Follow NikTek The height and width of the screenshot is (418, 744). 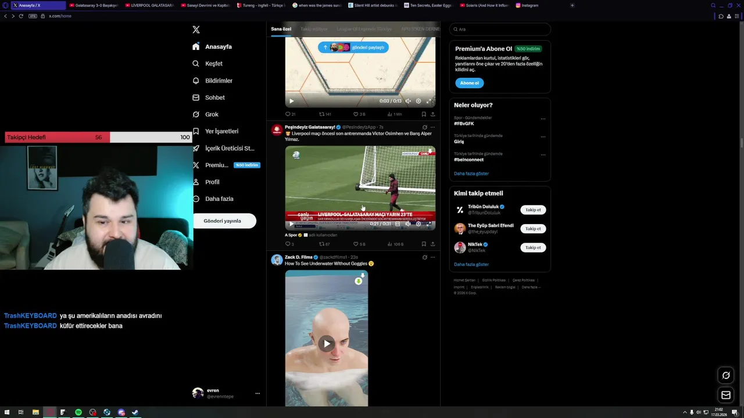(533, 247)
